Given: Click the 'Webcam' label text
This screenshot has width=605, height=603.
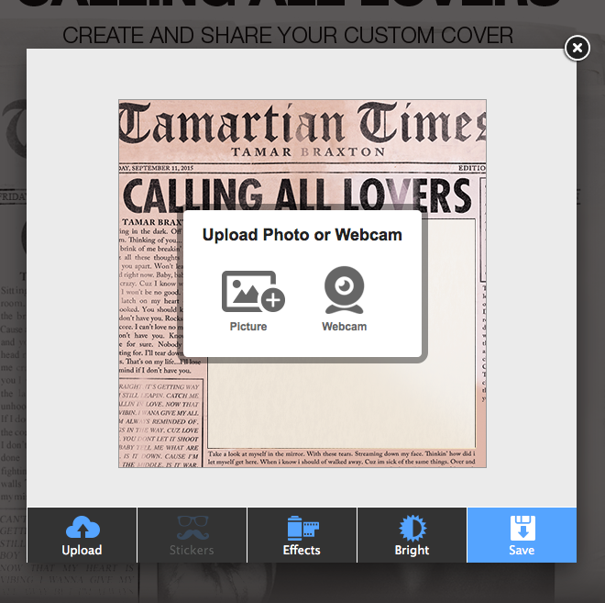Looking at the screenshot, I should (x=344, y=327).
